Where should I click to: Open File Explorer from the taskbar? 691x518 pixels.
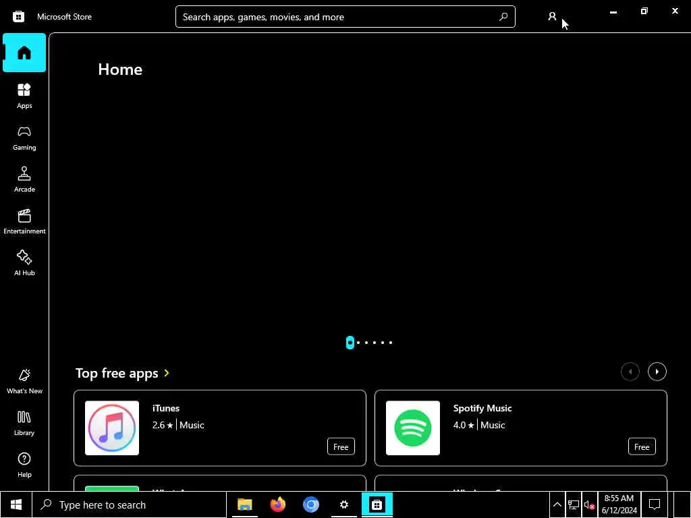244,505
